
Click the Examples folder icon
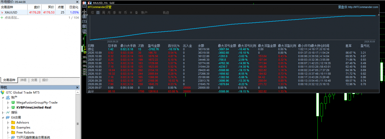[x=13, y=127]
